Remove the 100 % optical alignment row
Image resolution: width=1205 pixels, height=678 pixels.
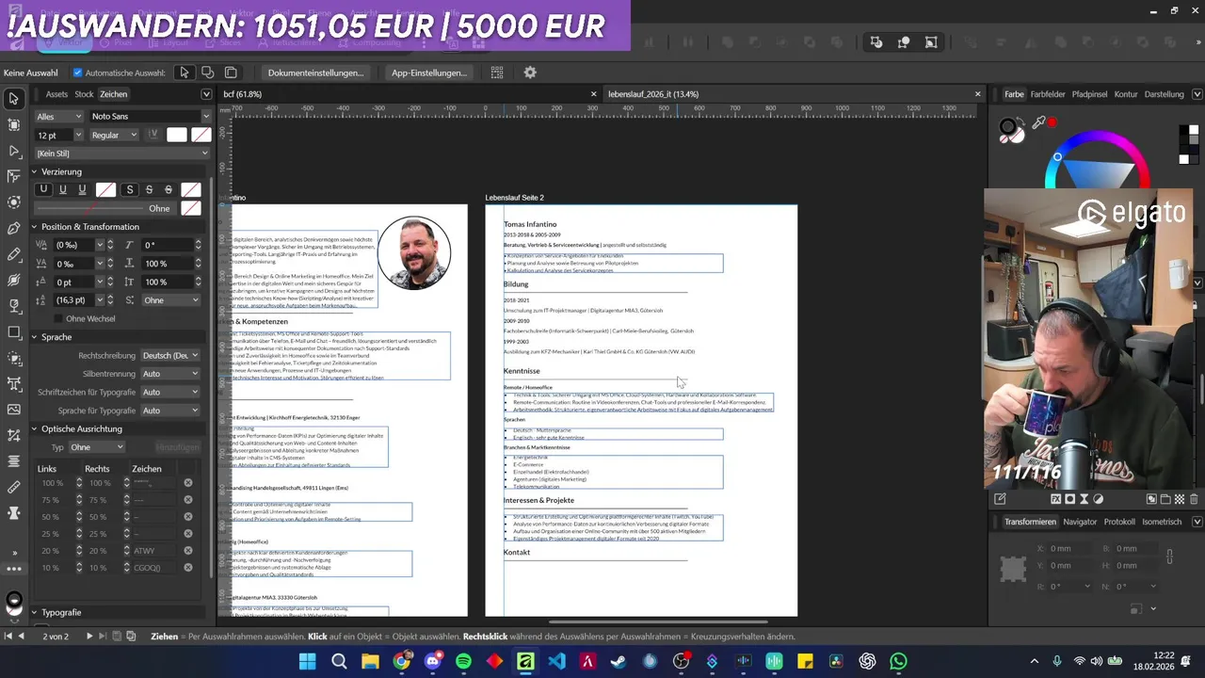(x=188, y=483)
